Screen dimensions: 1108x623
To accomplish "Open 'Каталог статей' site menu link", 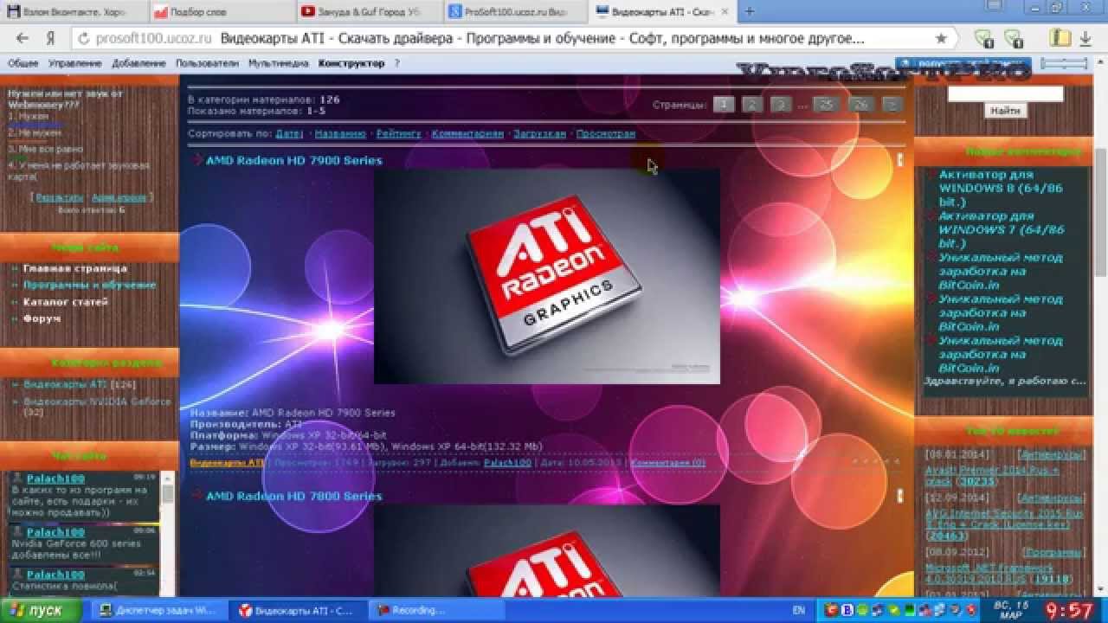I will tap(66, 302).
